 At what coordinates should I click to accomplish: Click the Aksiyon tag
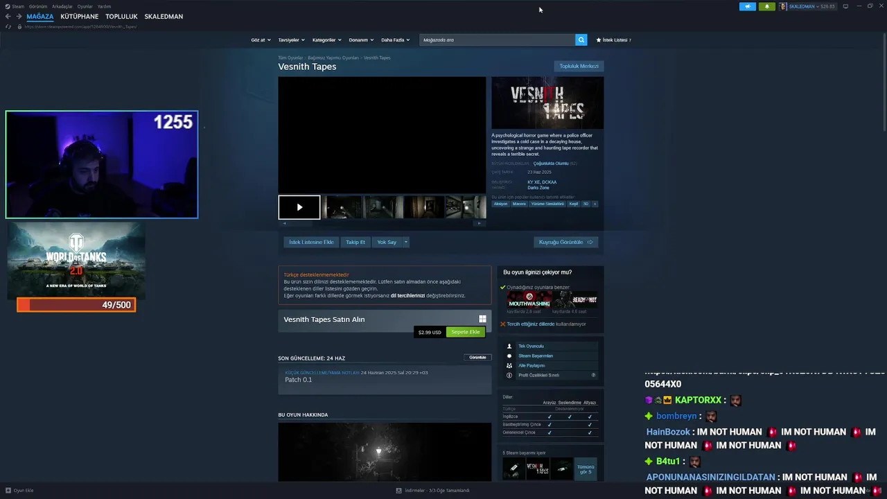500,204
